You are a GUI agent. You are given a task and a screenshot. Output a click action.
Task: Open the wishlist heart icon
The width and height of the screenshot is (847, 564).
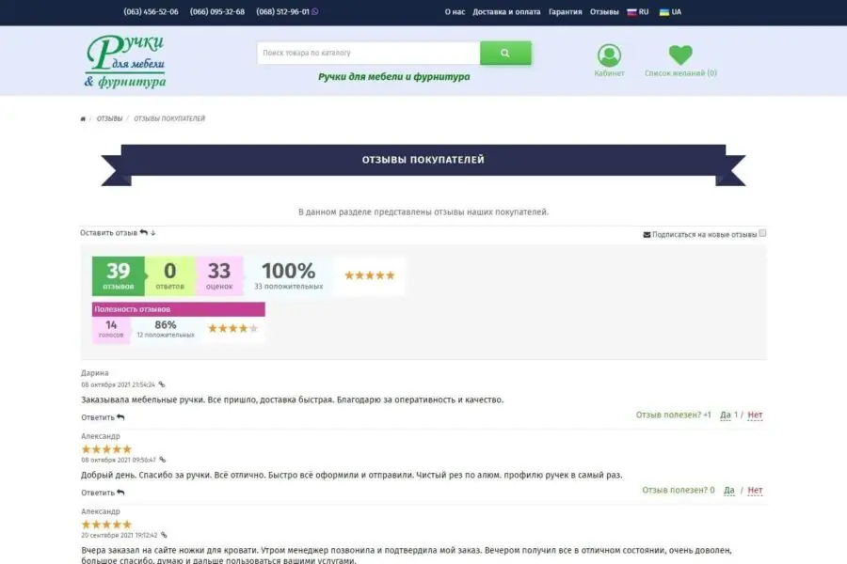(680, 55)
